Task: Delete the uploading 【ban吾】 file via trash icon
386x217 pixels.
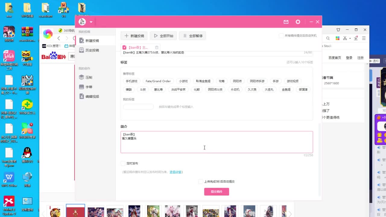Action: point(157,47)
